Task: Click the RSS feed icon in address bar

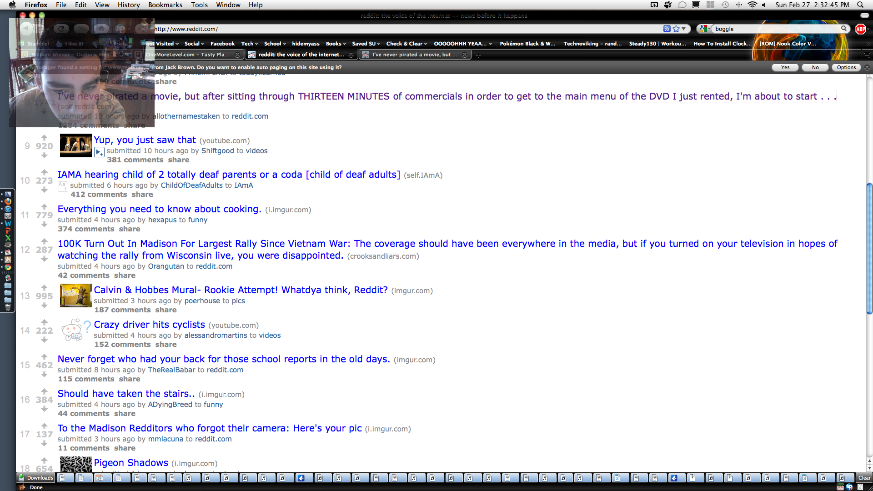Action: pos(667,29)
